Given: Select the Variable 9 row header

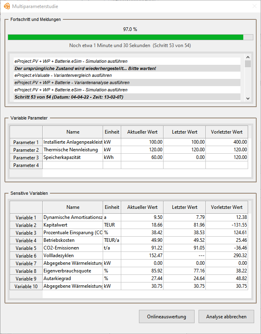Looking at the screenshot, I should tap(26, 279).
